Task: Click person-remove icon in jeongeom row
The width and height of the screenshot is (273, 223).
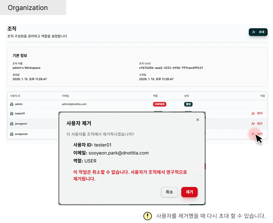Action: click(x=253, y=123)
